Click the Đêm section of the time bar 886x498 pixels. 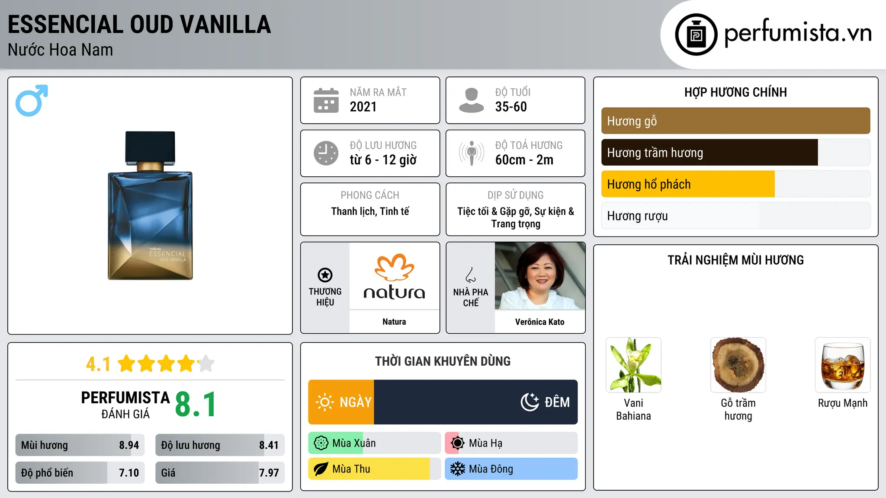[x=476, y=402]
